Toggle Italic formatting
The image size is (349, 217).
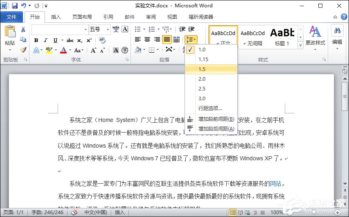pos(45,40)
